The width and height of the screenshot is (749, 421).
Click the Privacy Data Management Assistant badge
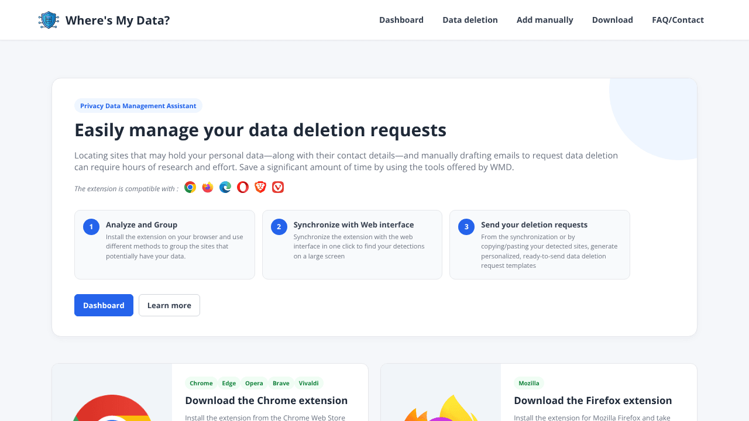[x=138, y=106]
